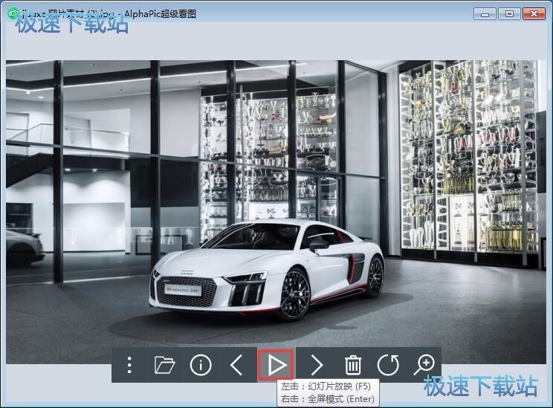Minimize the AlphaPic window
The width and height of the screenshot is (553, 408).
coord(485,14)
